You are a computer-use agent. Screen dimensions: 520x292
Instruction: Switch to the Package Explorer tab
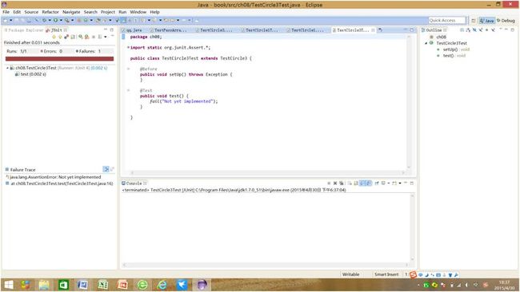(x=24, y=30)
